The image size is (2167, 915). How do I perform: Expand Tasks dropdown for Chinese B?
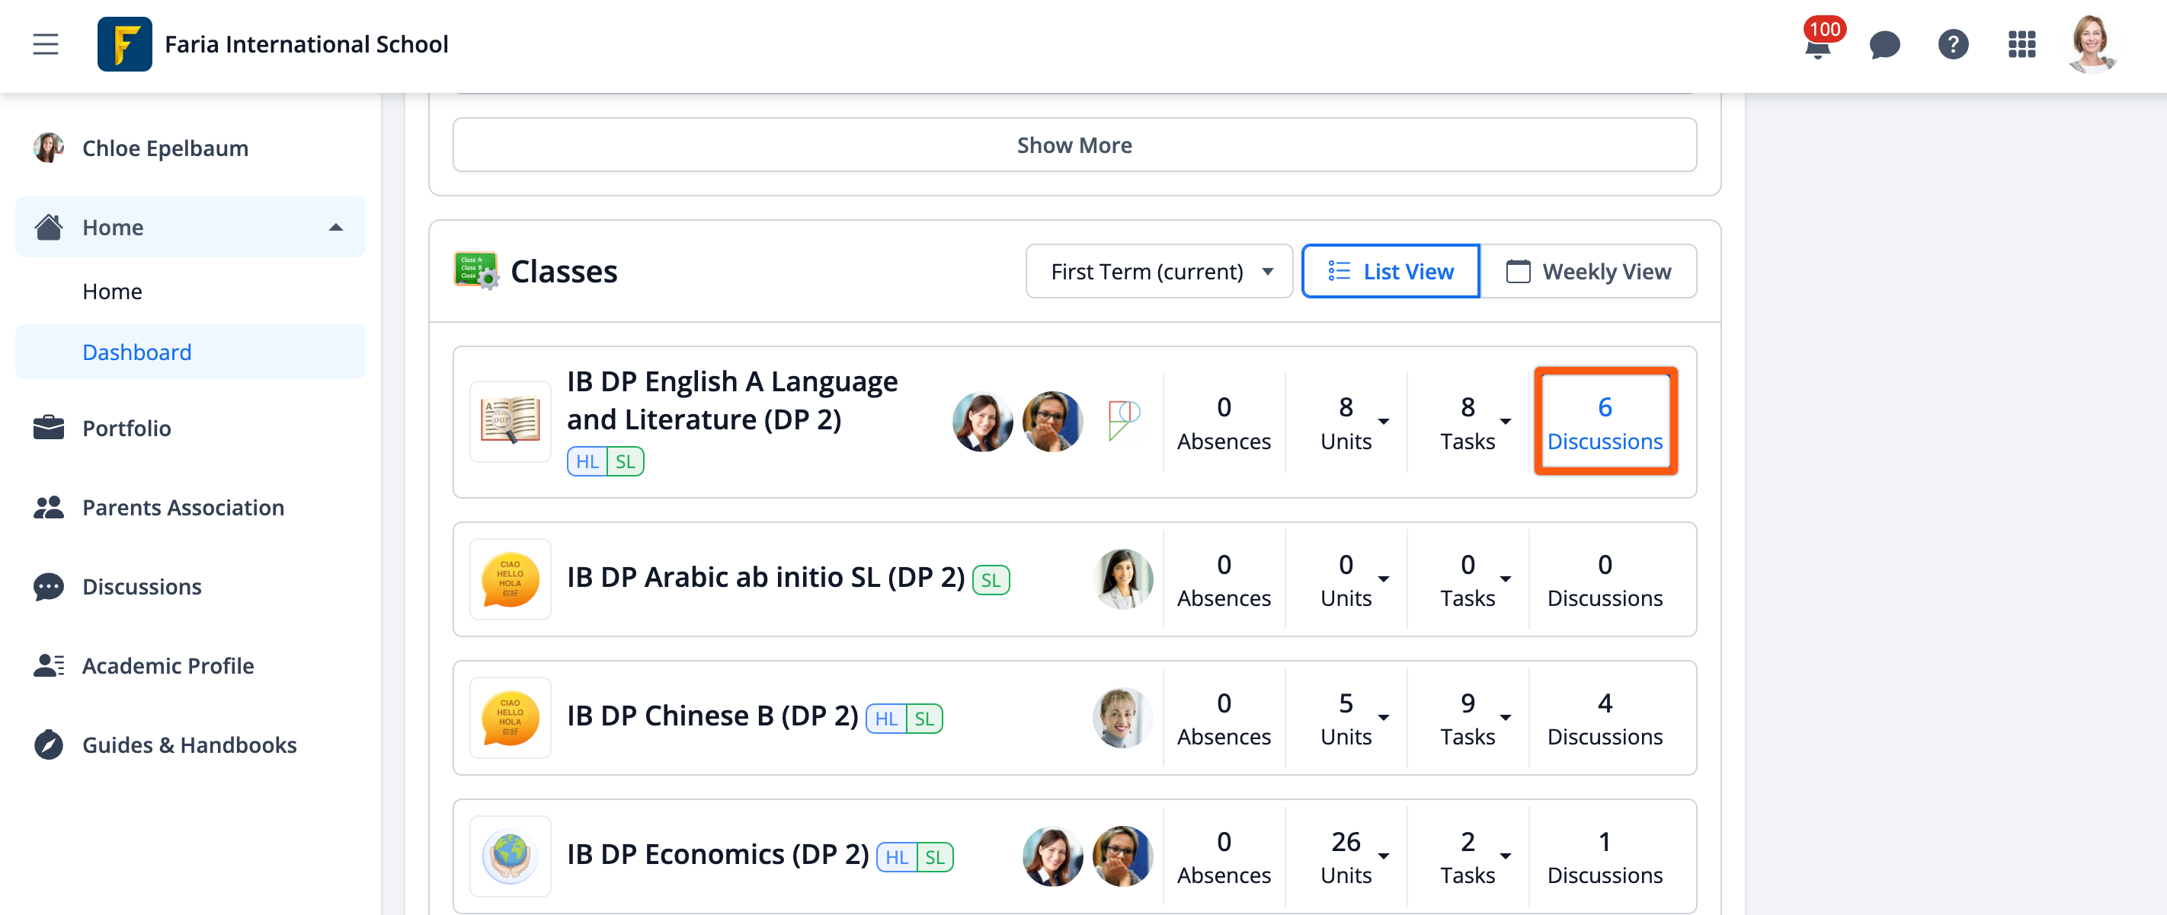pos(1505,717)
